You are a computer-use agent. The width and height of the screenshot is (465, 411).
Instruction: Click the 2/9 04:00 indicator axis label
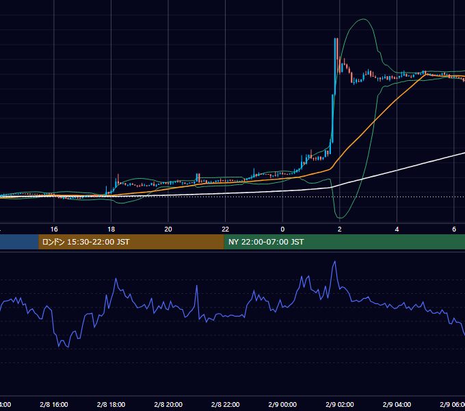tap(397, 404)
